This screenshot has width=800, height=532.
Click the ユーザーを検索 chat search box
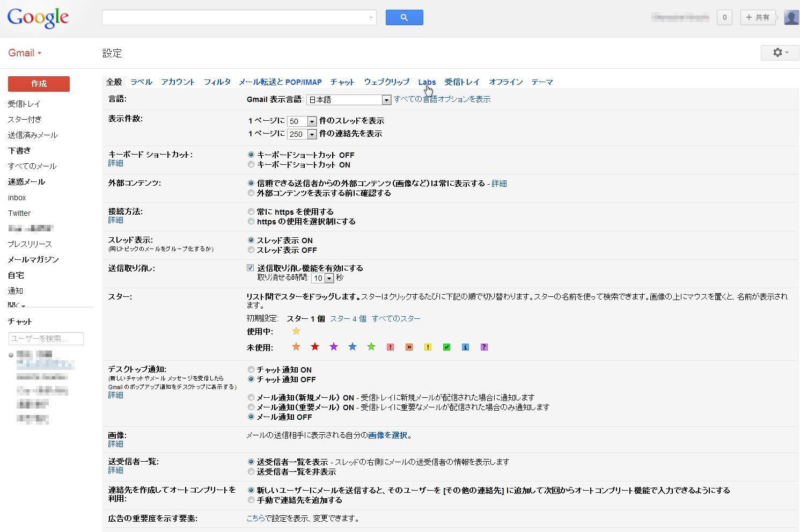click(46, 338)
